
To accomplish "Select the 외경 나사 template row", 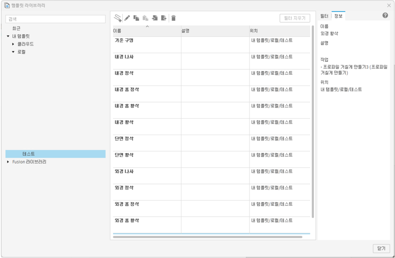I will [212, 176].
